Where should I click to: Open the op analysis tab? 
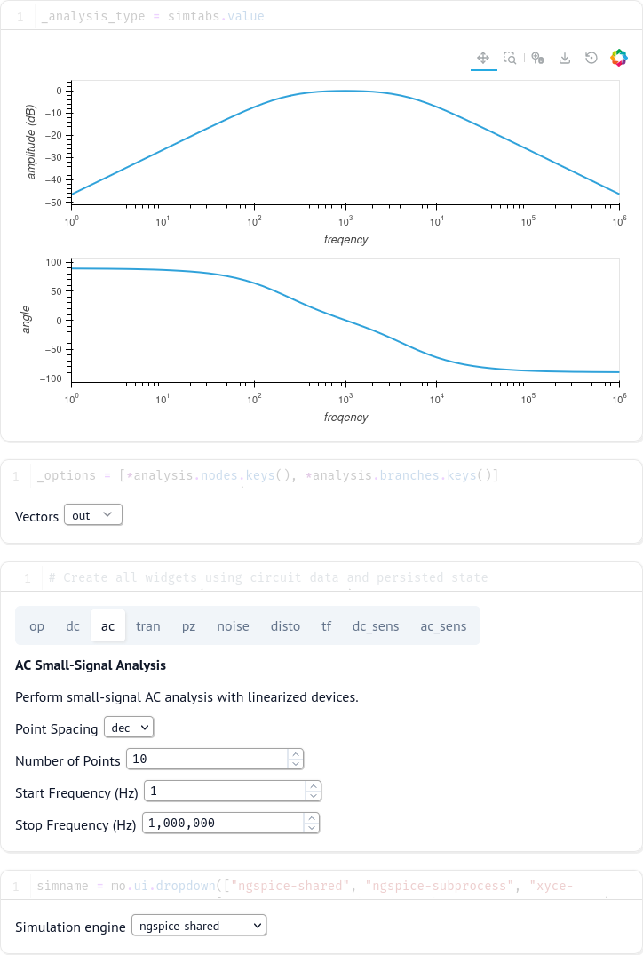[x=36, y=625]
